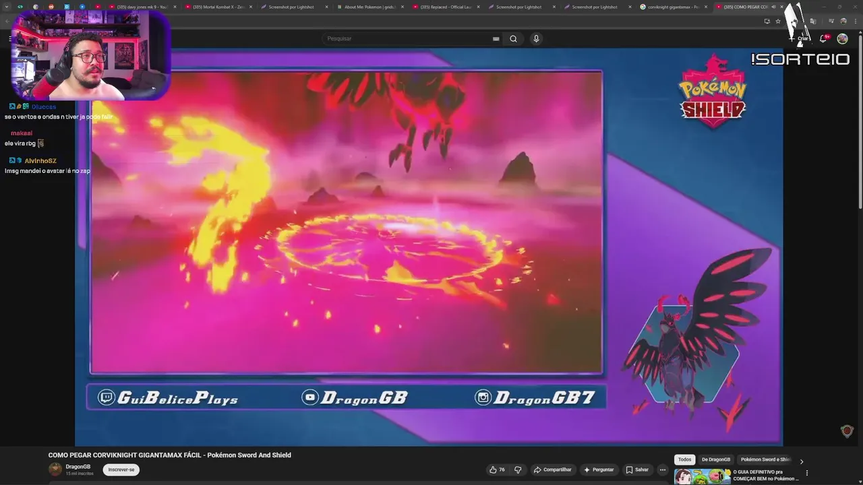Screen dimensions: 863x485
Task: Click the video title COMO PEGAR CORVIKNIGHT
Action: (x=169, y=455)
